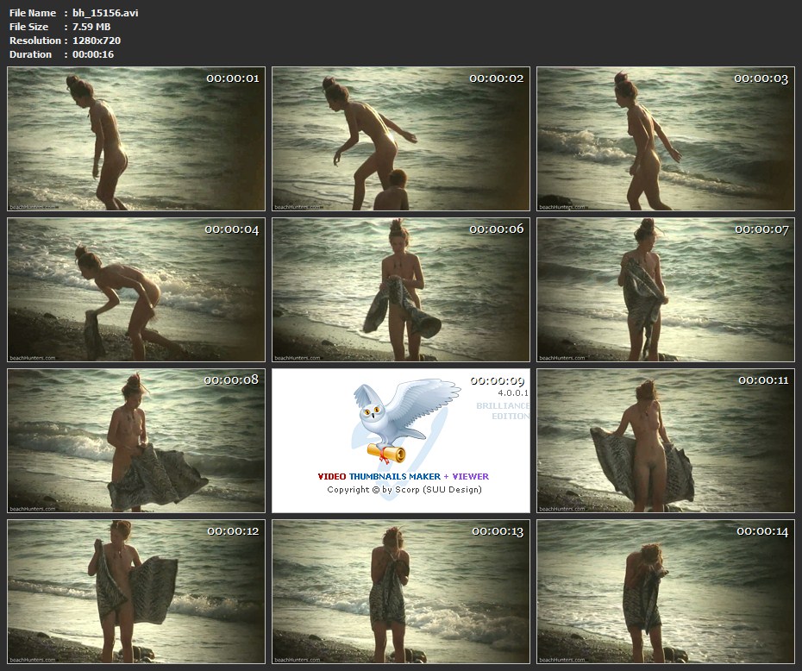Open the frame stamped 00:00:03
The width and height of the screenshot is (802, 671).
[665, 139]
